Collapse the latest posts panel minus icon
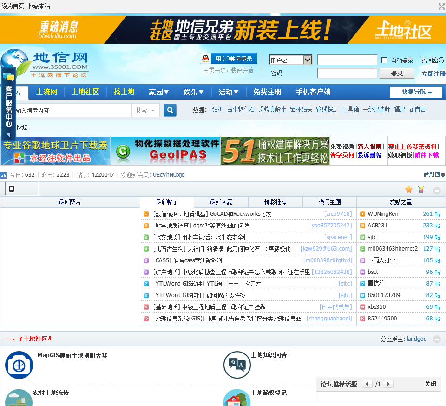 pos(437,191)
